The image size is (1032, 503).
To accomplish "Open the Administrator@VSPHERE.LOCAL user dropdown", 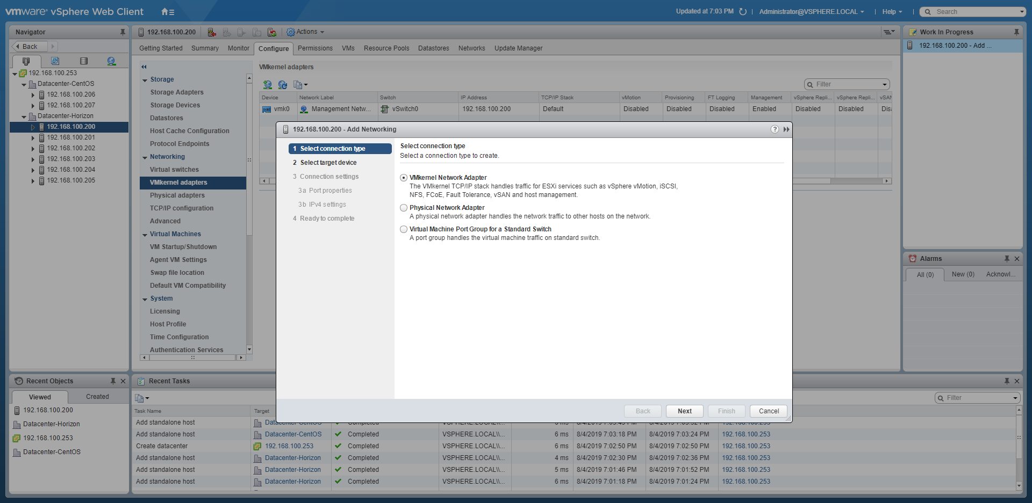I will coord(811,12).
